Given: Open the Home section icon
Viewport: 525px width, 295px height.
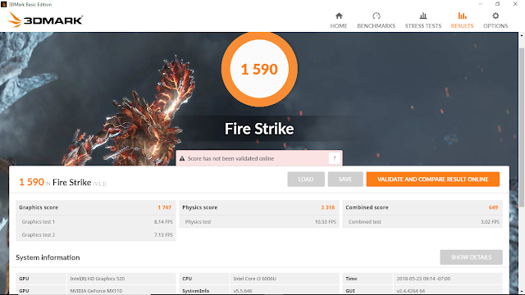Looking at the screenshot, I should point(339,16).
